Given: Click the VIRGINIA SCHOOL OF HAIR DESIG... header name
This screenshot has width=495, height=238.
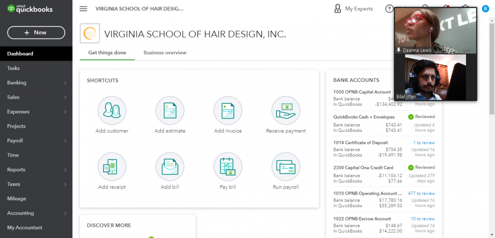Looking at the screenshot, I should point(139,9).
